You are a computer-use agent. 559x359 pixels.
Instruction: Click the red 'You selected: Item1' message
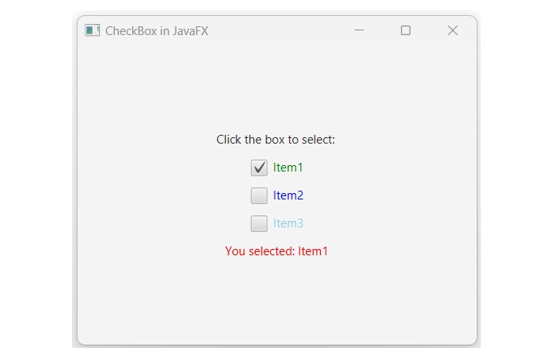(276, 251)
